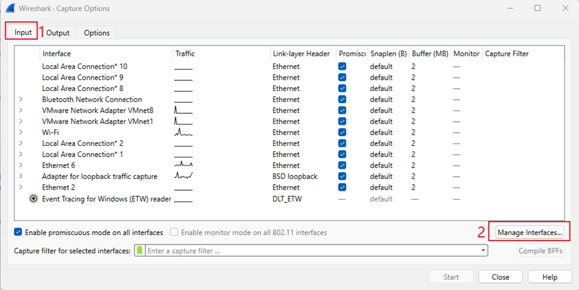Expand the VMware Network Adapter VMnet1 row

coord(21,121)
